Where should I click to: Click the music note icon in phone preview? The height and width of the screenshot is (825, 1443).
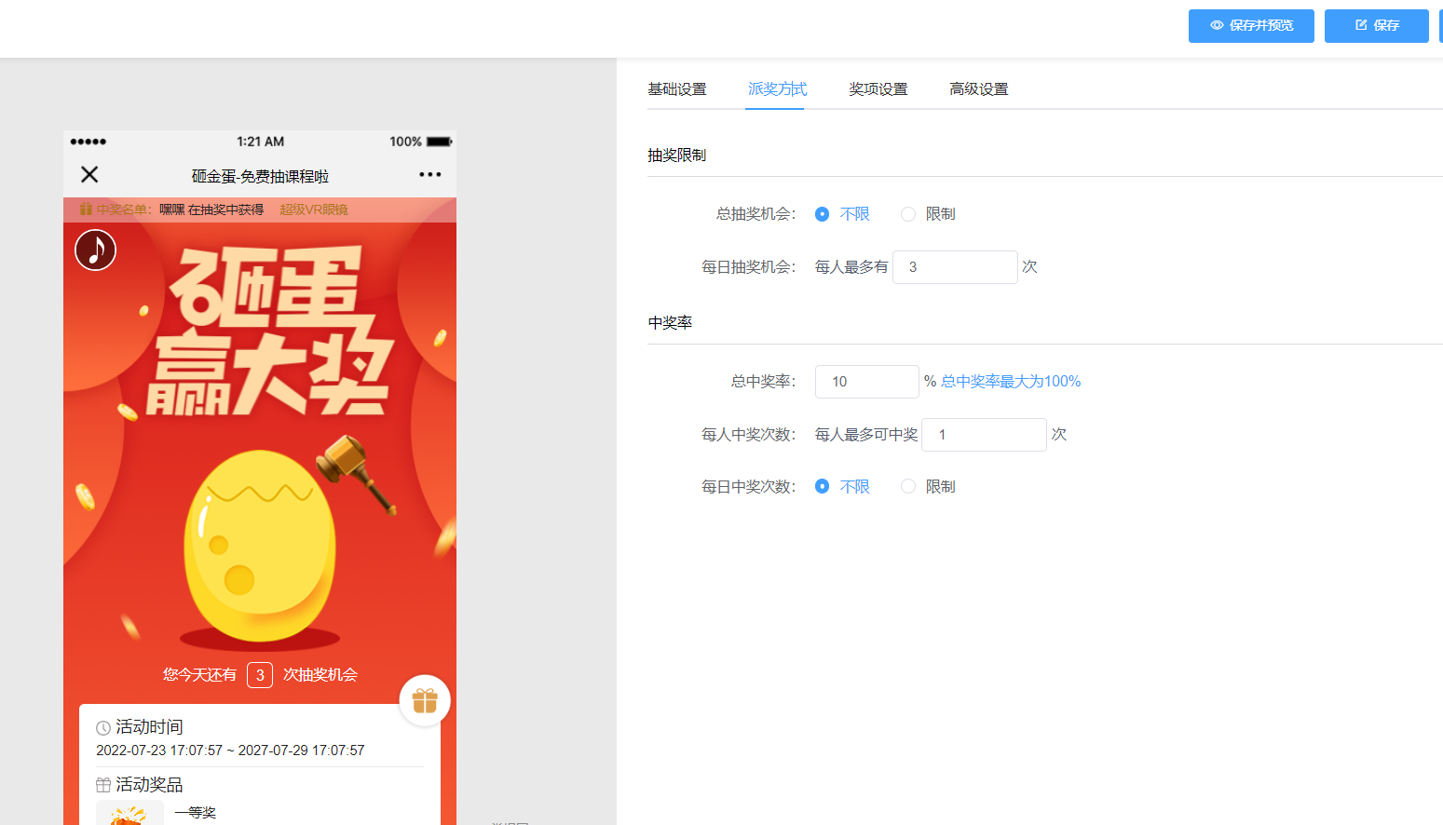point(95,250)
